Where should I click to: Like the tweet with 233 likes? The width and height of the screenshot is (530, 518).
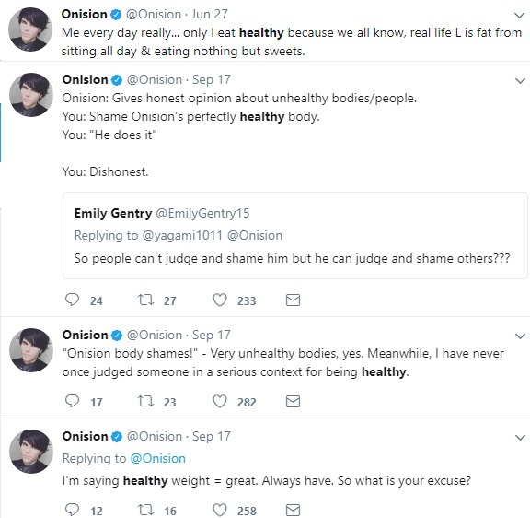[220, 300]
